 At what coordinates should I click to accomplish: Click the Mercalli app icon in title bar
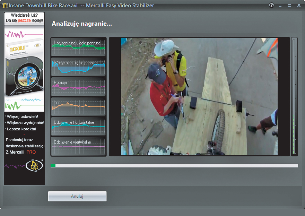[5, 6]
